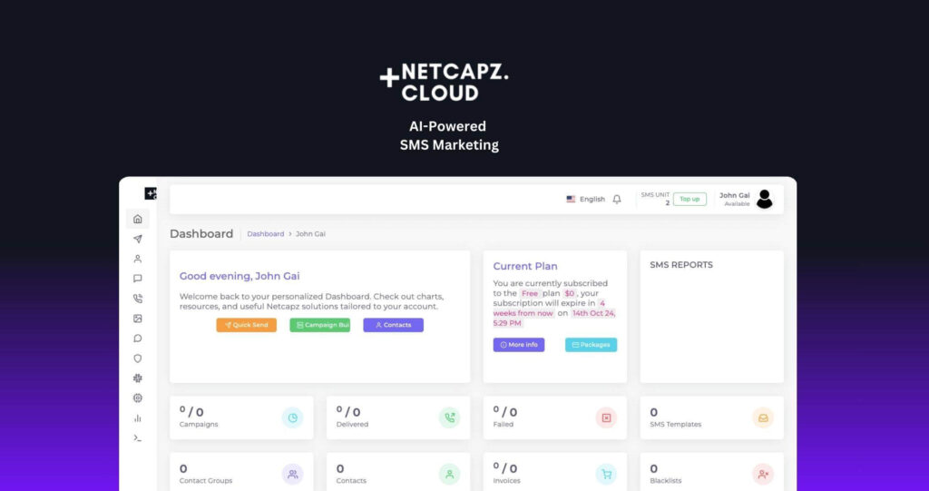The image size is (929, 491).
Task: Open the phone call icon in sidebar
Action: click(x=138, y=299)
